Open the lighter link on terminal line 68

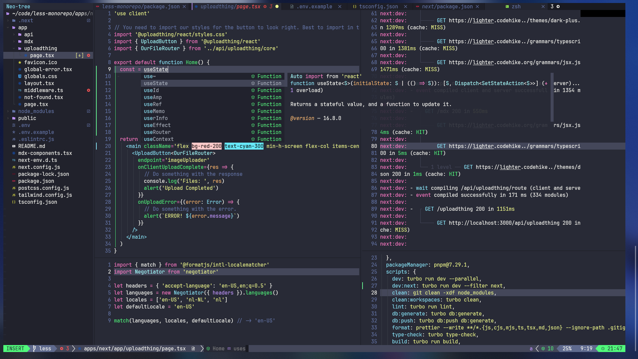483,62
